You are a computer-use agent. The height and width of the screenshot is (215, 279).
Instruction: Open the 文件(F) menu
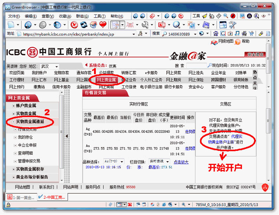tap(14, 16)
